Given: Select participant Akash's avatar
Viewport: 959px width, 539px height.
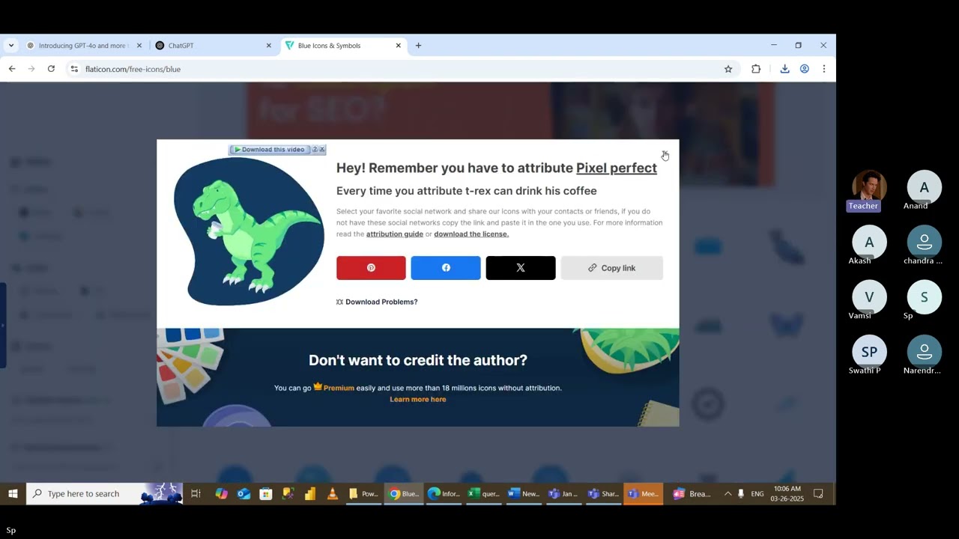Looking at the screenshot, I should pos(869,243).
